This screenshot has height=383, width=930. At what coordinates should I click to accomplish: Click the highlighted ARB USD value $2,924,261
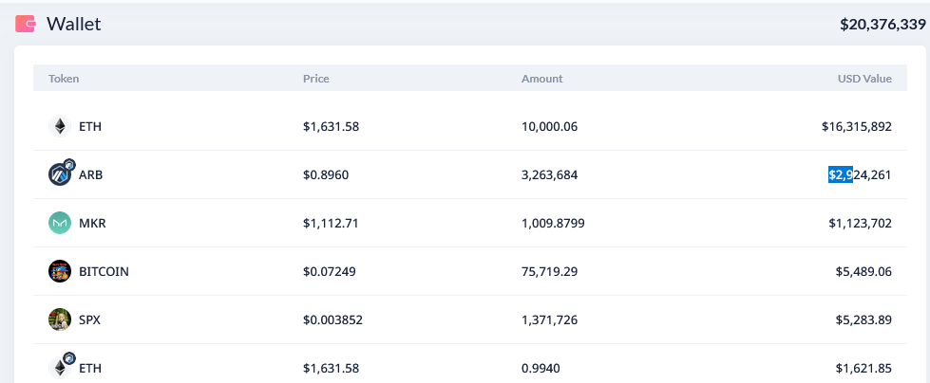(860, 174)
